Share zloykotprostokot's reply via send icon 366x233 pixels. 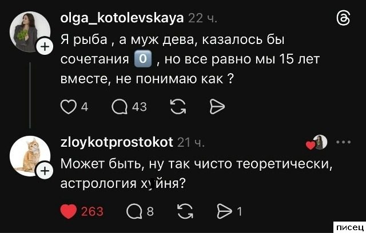coord(224,211)
